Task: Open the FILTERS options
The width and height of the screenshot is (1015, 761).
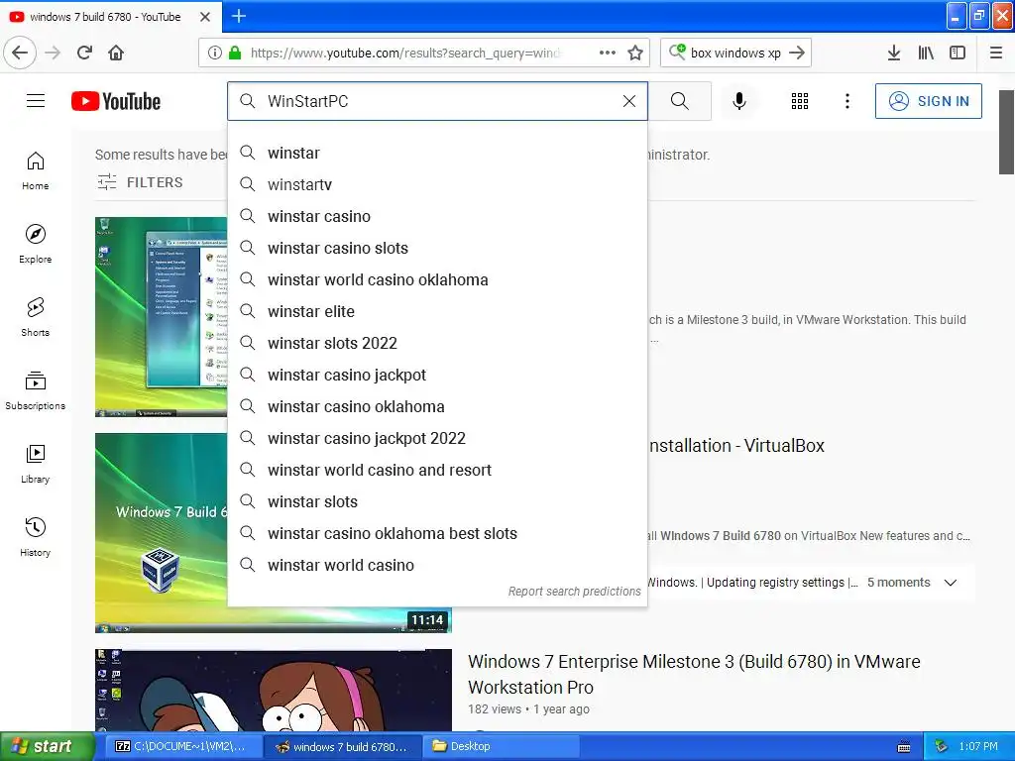Action: pos(140,182)
